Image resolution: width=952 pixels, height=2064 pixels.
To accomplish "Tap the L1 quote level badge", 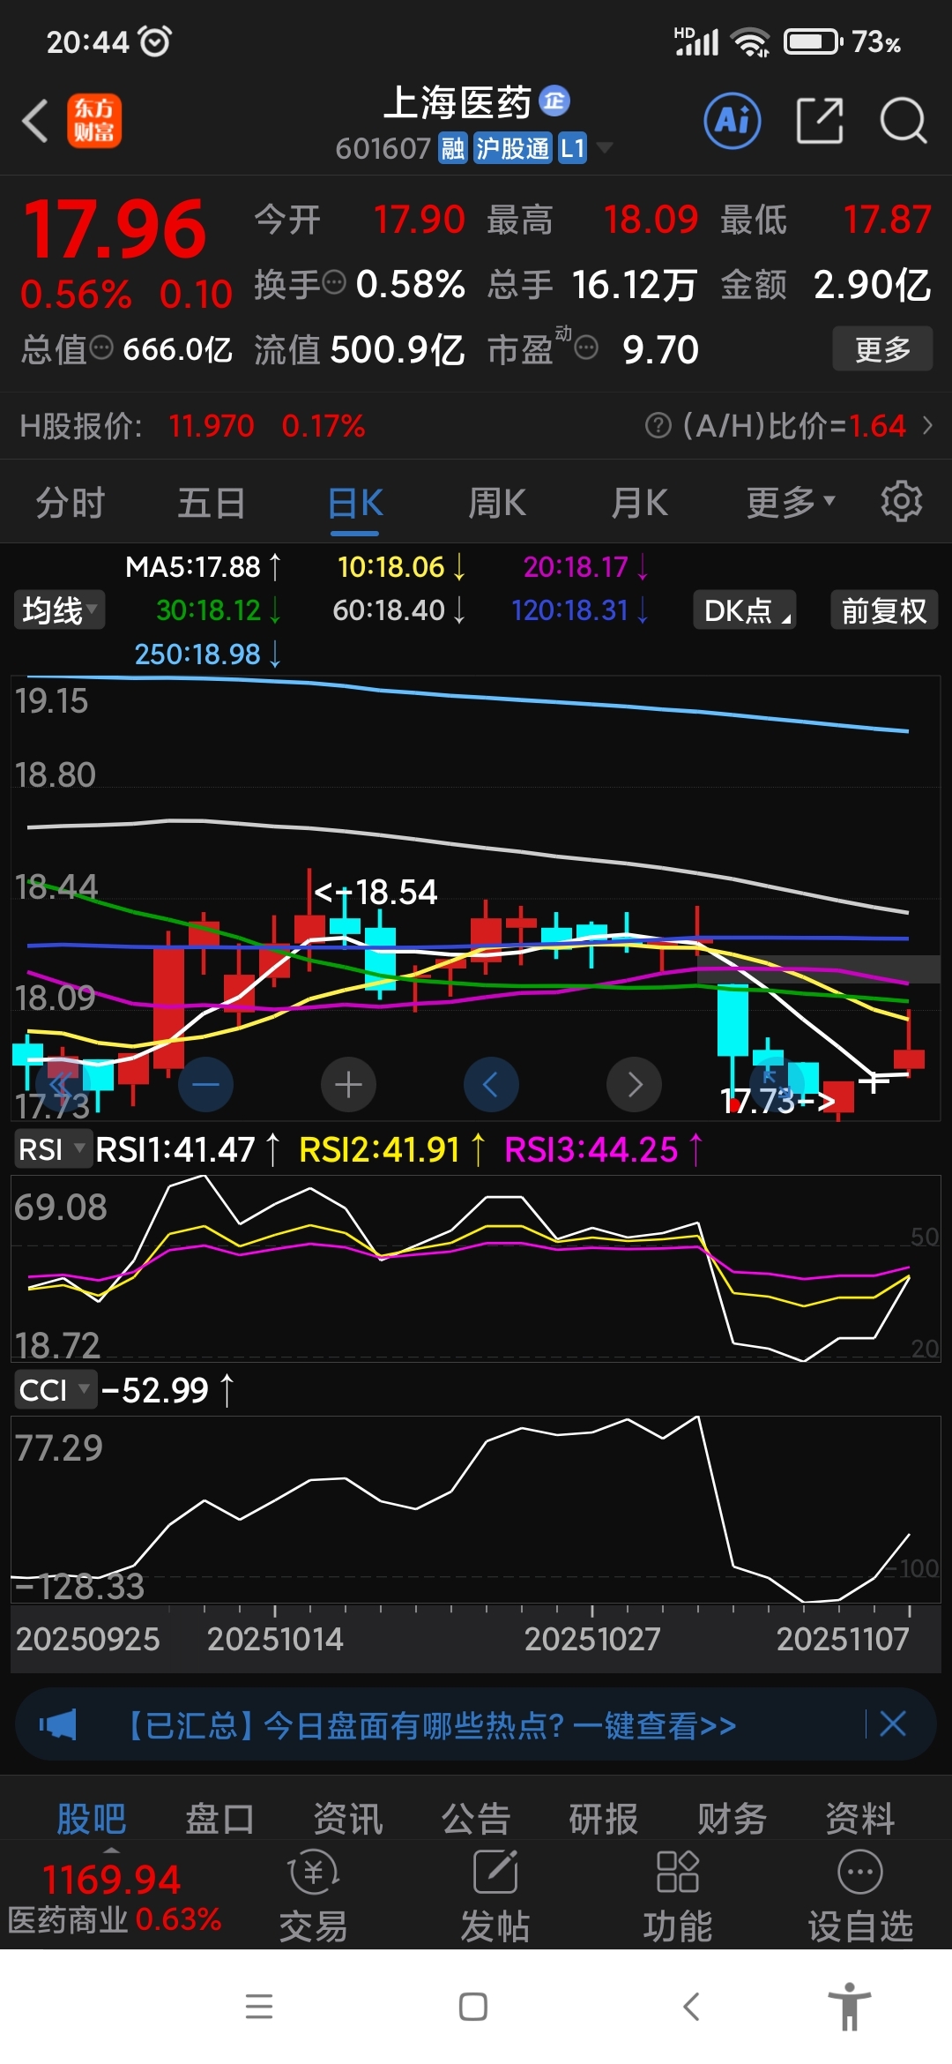I will (x=573, y=147).
